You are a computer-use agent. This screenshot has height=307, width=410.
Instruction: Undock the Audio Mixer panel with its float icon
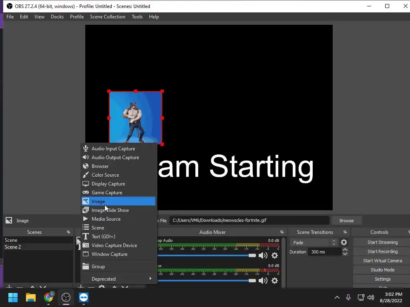pyautogui.click(x=281, y=232)
